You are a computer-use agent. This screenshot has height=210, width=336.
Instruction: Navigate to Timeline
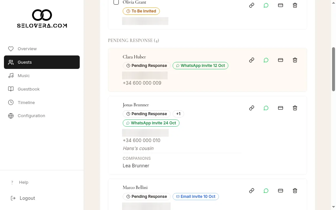tap(42, 102)
